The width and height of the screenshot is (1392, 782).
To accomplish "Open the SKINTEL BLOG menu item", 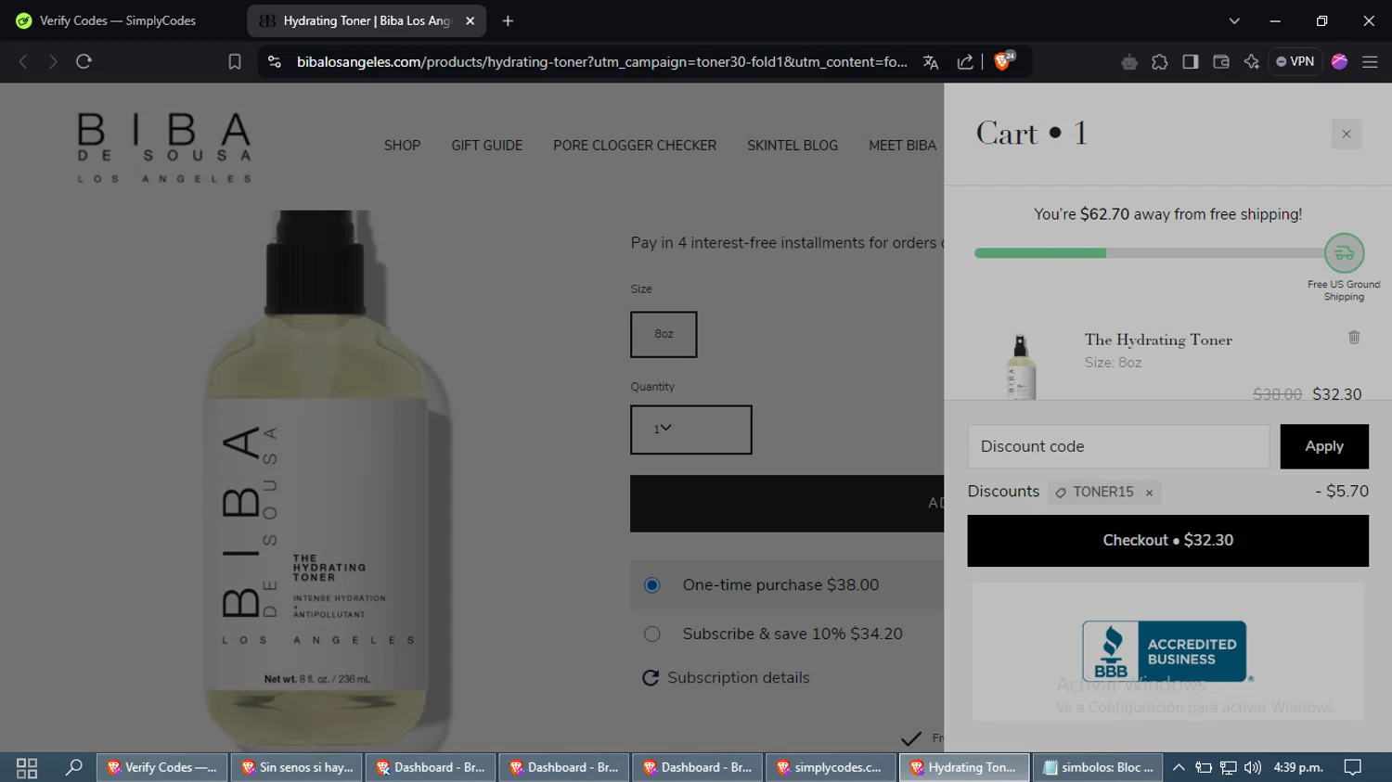I will [x=793, y=146].
